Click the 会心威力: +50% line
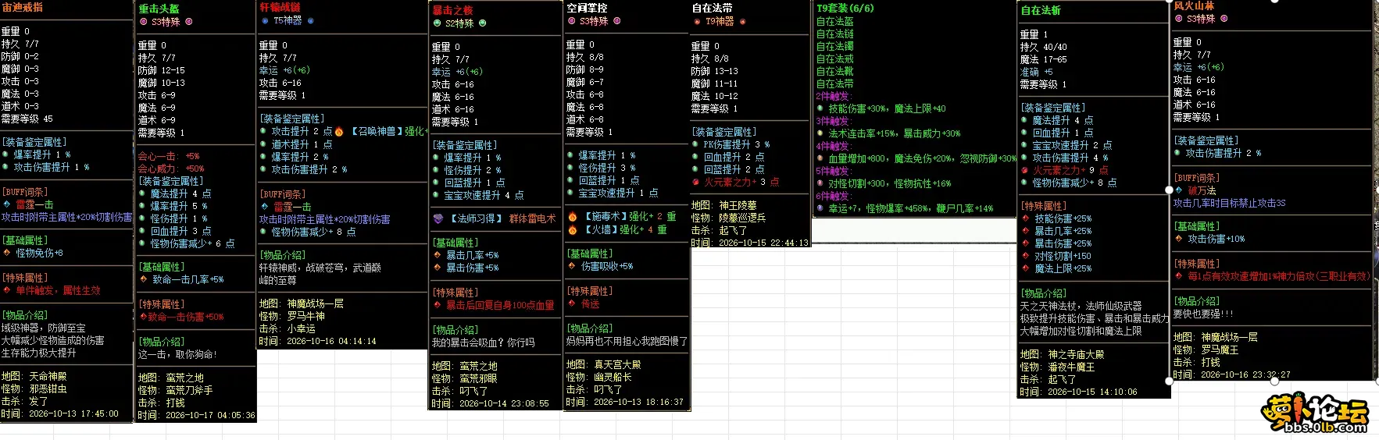Image resolution: width=1379 pixels, height=440 pixels. click(x=171, y=169)
